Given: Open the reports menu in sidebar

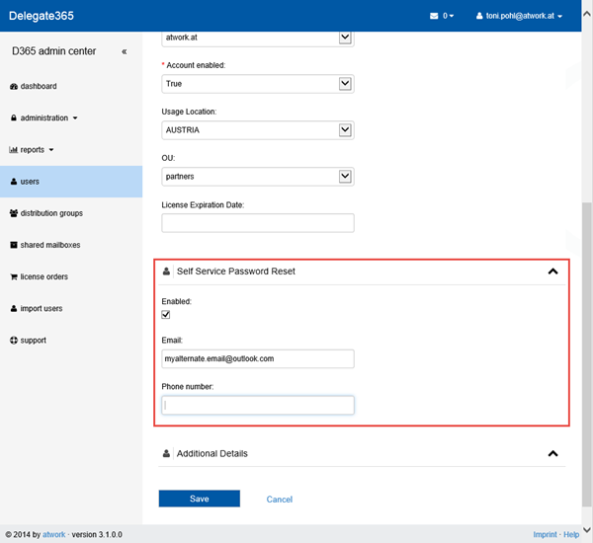Looking at the screenshot, I should coord(32,150).
